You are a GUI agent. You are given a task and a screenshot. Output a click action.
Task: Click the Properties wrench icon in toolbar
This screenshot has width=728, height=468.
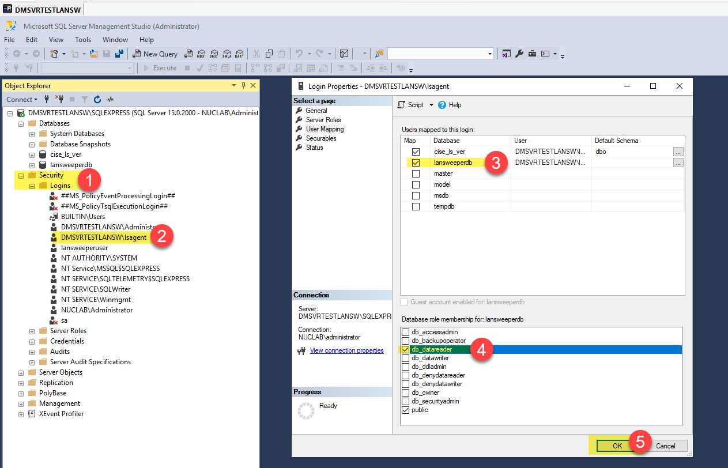(519, 54)
